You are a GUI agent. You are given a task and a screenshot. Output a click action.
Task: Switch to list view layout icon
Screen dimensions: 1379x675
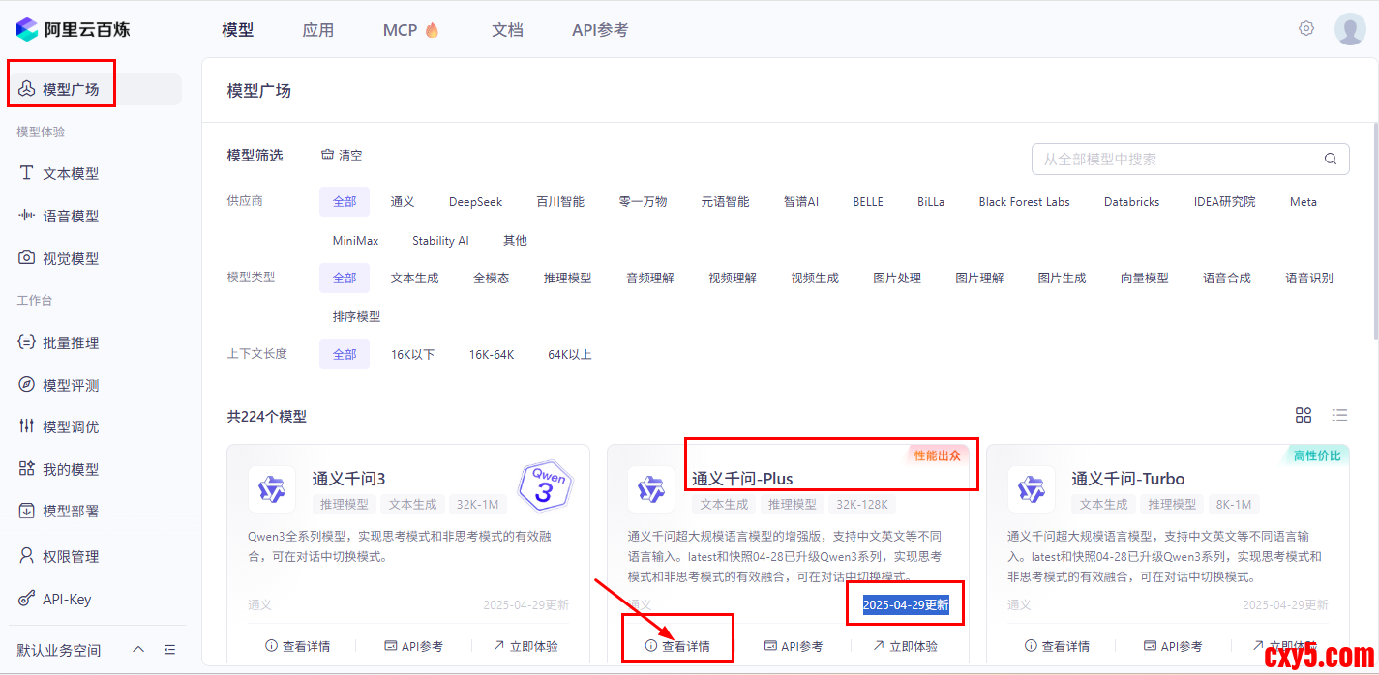coord(1339,415)
